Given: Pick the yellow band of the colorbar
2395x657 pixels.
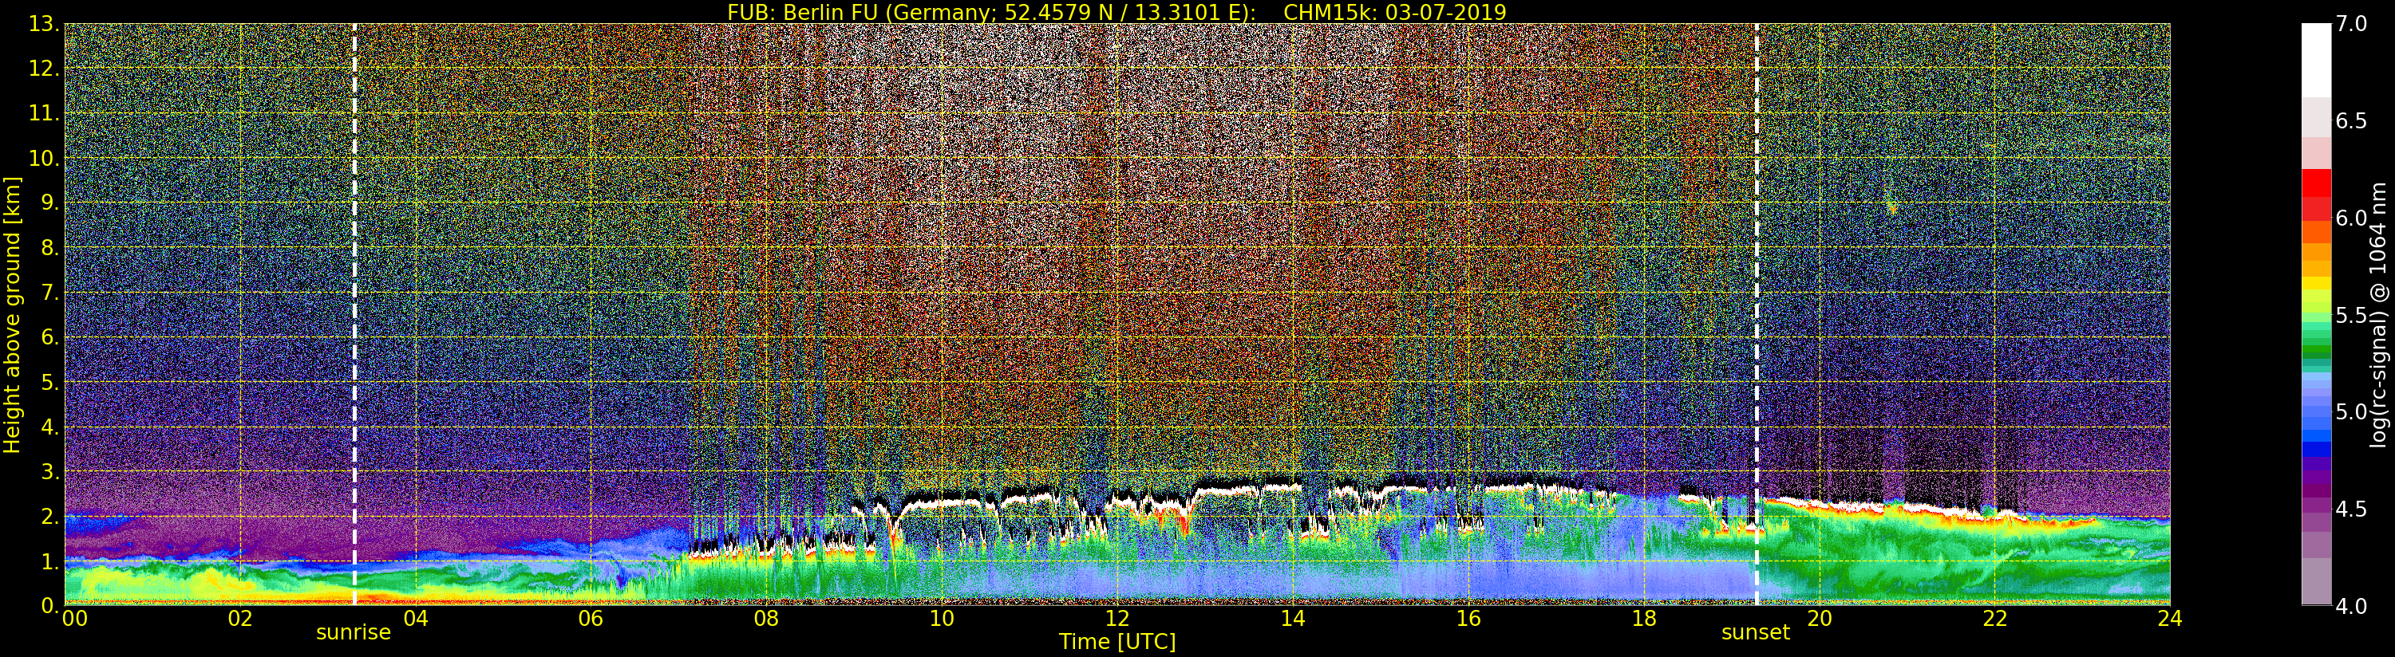Looking at the screenshot, I should click(x=2316, y=283).
